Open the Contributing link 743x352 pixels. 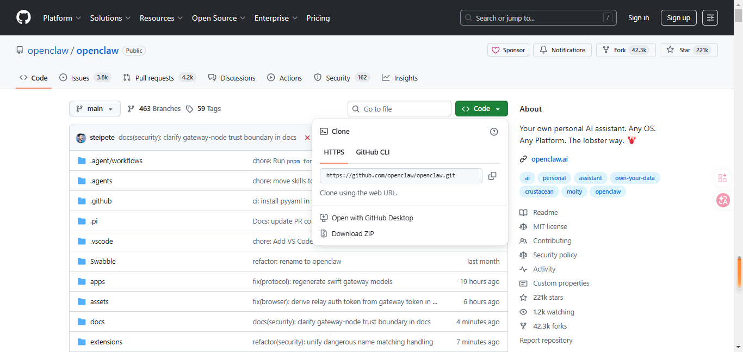click(546, 240)
